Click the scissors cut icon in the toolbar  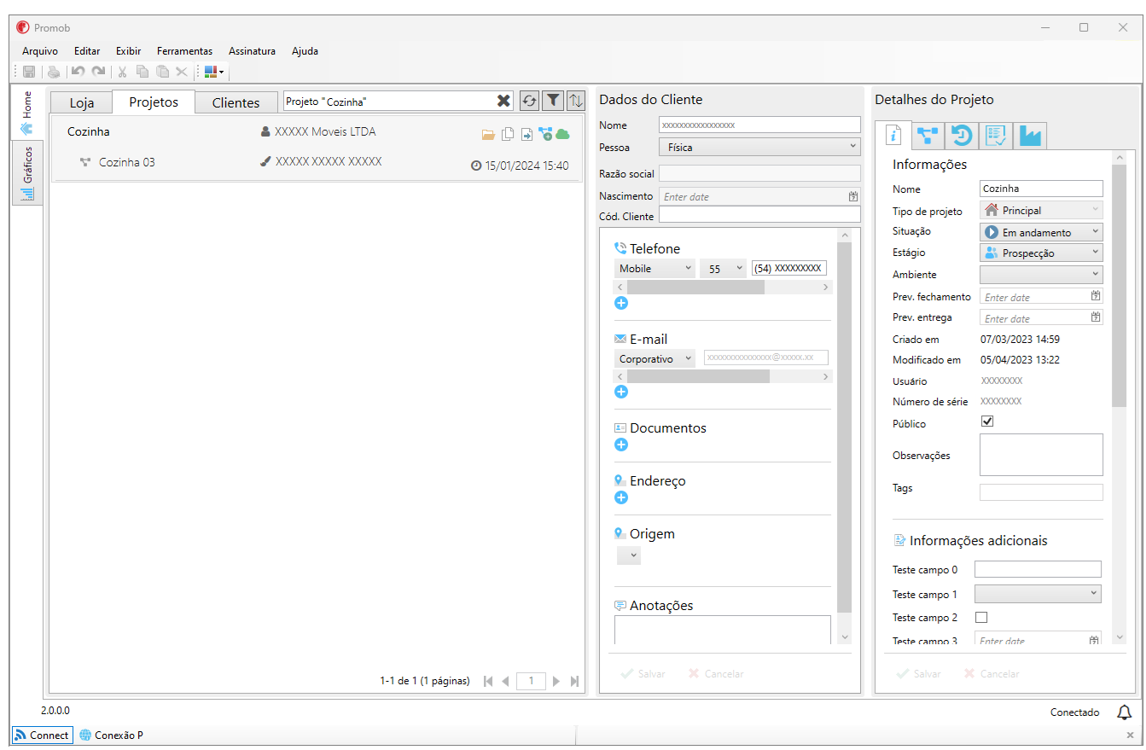pos(123,73)
